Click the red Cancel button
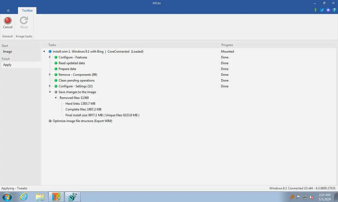Image resolution: width=338 pixels, height=202 pixels. click(7, 23)
